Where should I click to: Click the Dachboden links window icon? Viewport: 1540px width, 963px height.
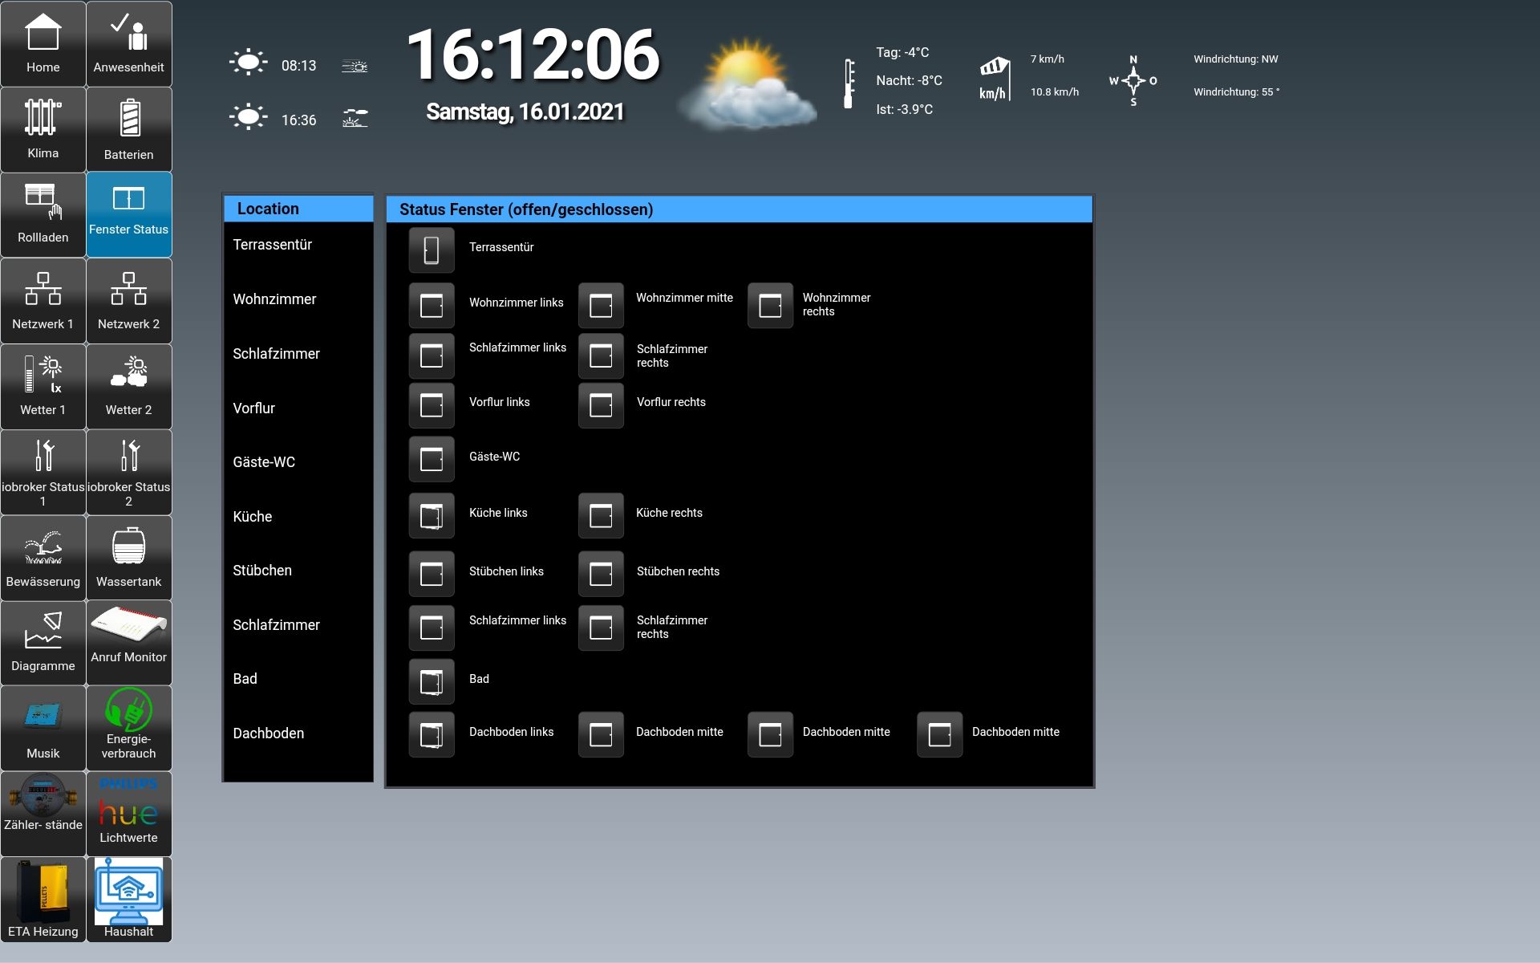[432, 734]
